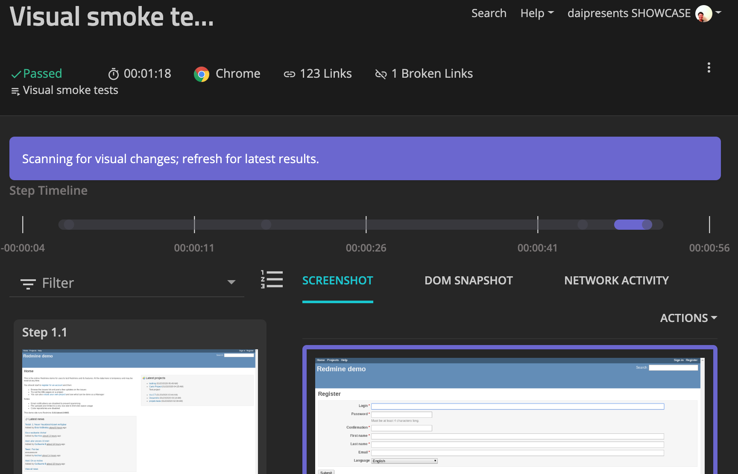The height and width of the screenshot is (474, 738).
Task: Click the highlighted purple segment on step timeline
Action: 633,225
